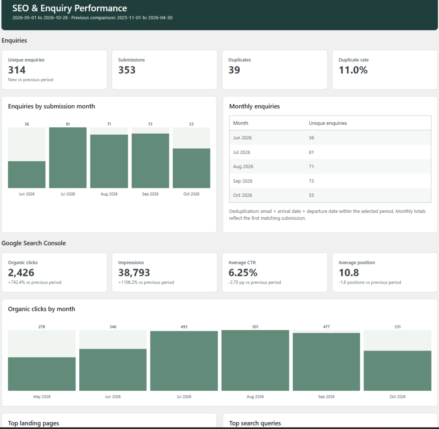Select the Oct 2026 enquiries bar

click(x=192, y=168)
